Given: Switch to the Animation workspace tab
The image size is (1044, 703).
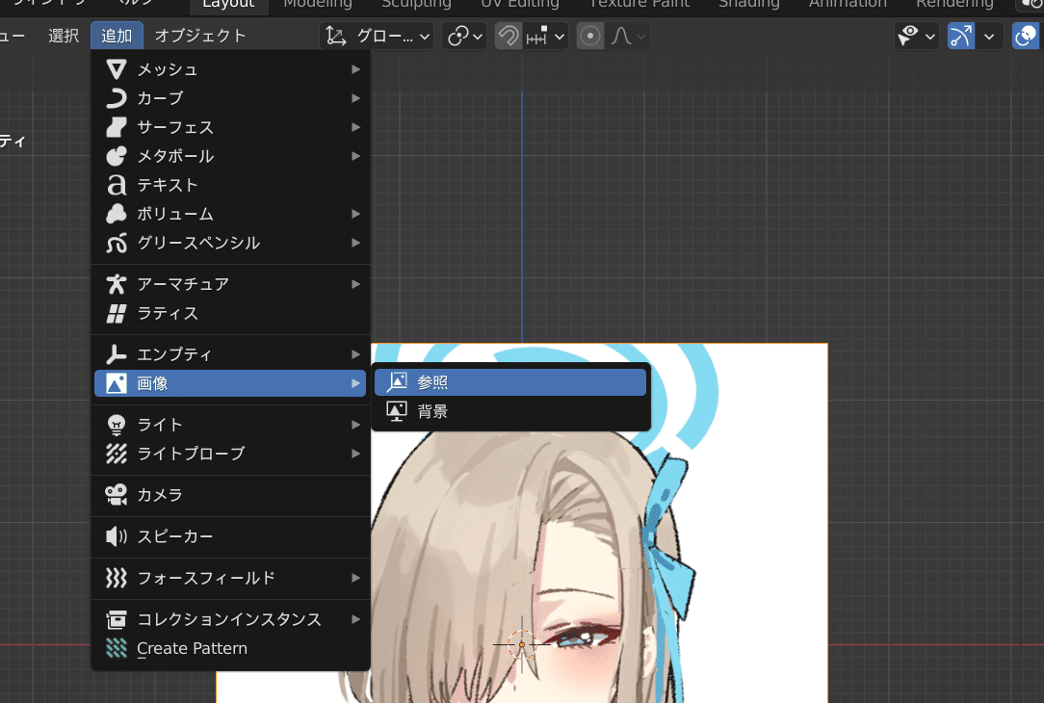Looking at the screenshot, I should 848,5.
